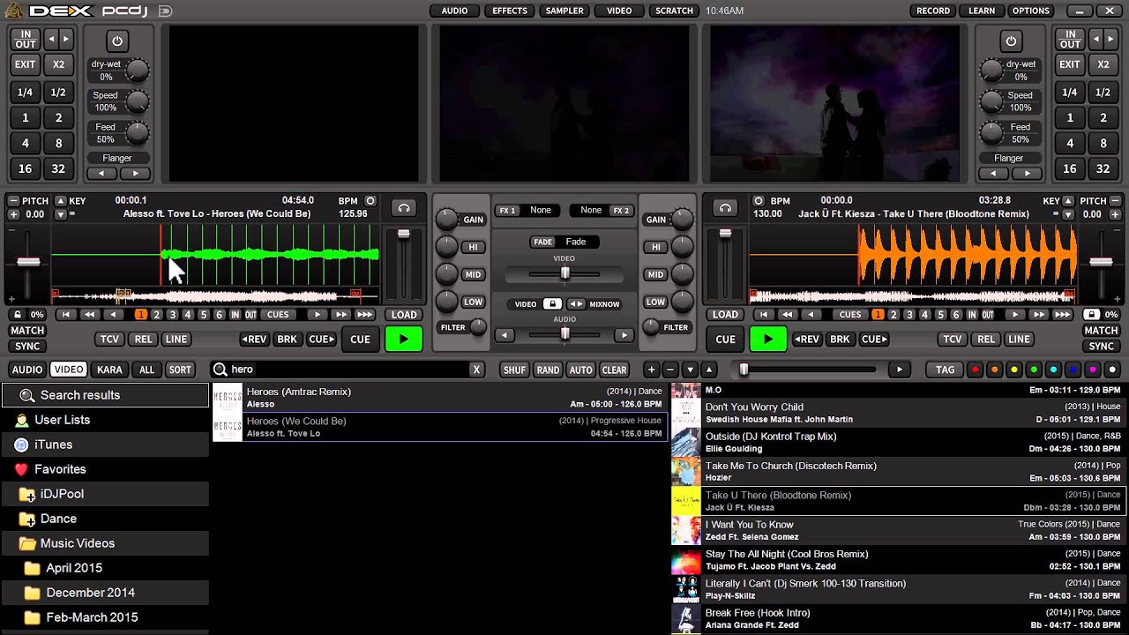This screenshot has width=1129, height=635.
Task: Expand the Dance folder
Action: [26, 519]
